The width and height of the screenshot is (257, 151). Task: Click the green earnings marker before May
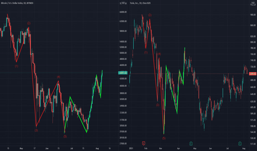[191, 144]
